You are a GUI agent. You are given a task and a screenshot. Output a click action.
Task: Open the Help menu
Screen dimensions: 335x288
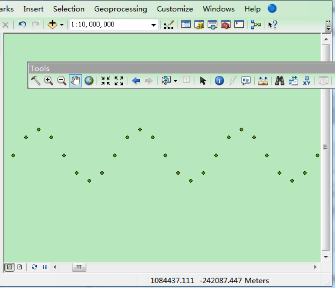pyautogui.click(x=252, y=9)
